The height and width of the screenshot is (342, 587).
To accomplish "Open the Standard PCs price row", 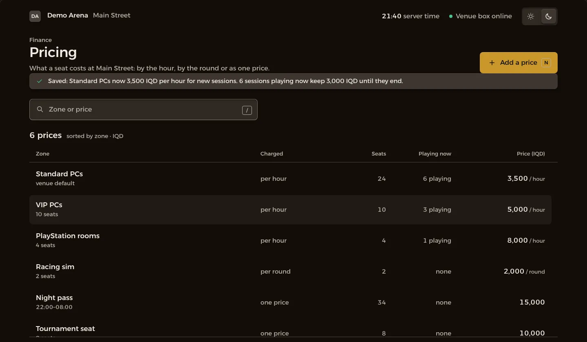I will pos(290,178).
